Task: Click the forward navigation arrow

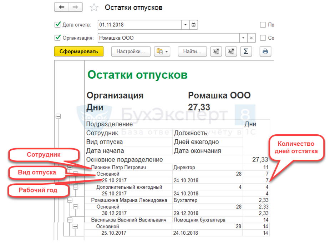Action: click(75, 7)
